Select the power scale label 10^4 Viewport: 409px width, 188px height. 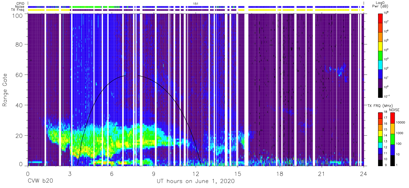click(386, 50)
